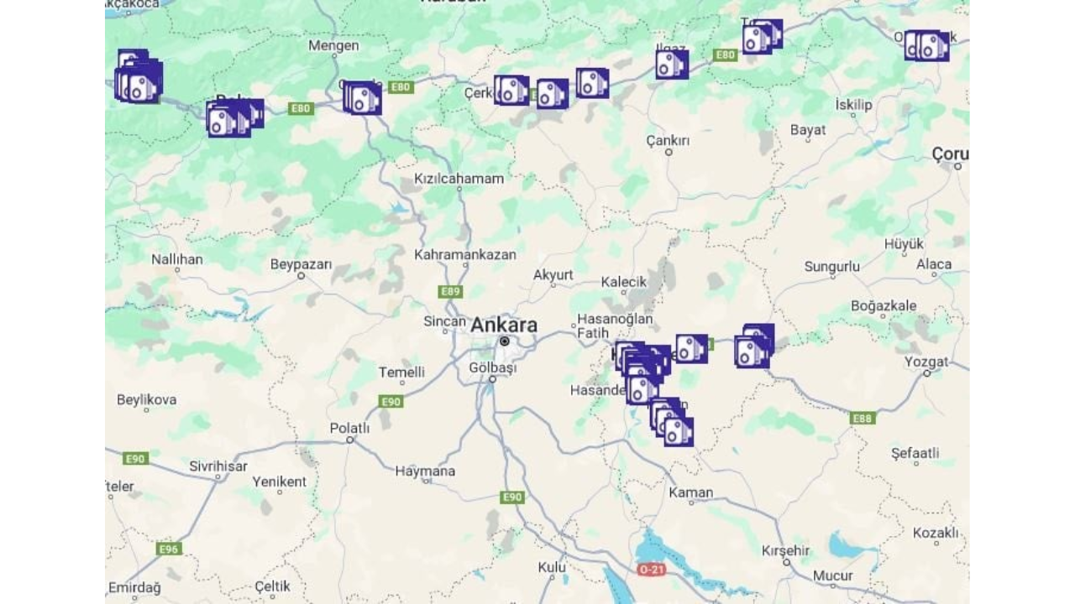This screenshot has height=604, width=1075.
Task: Select the lone camera marker east of Kırıkkale
Action: point(692,349)
